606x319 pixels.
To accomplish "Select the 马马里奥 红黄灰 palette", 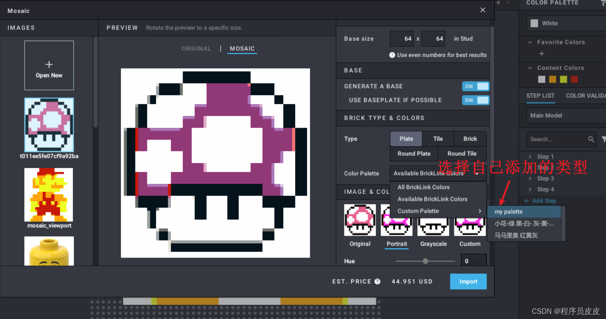I will pos(524,235).
